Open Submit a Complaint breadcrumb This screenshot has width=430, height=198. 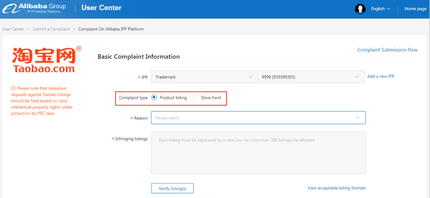point(51,29)
